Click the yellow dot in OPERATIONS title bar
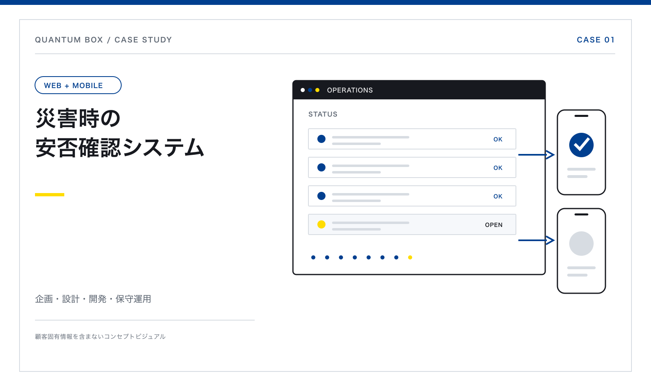The height and width of the screenshot is (391, 651). click(317, 90)
